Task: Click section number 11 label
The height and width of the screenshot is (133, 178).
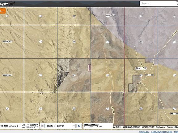Action: point(74,16)
